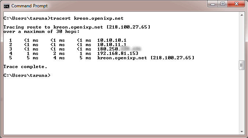Click the scrollbar up arrow
Image resolution: width=248 pixels, height=138 pixels.
(242, 15)
